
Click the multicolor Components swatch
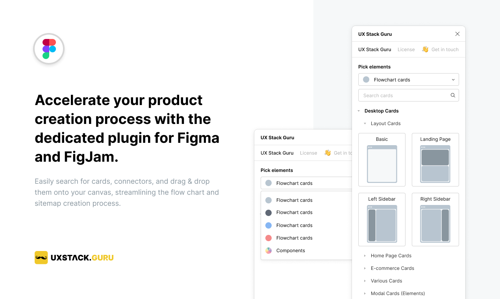pos(269,251)
